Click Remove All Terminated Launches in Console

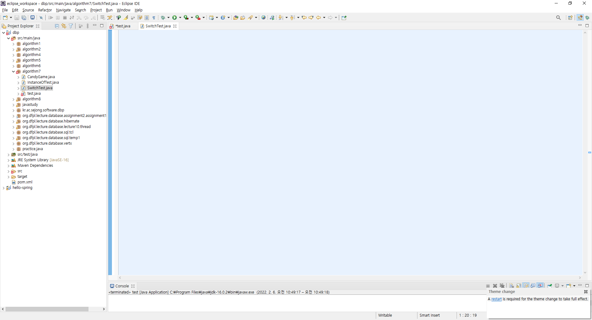[x=502, y=286]
